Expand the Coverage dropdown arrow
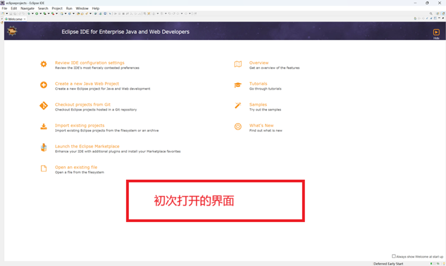 pyautogui.click(x=49, y=13)
